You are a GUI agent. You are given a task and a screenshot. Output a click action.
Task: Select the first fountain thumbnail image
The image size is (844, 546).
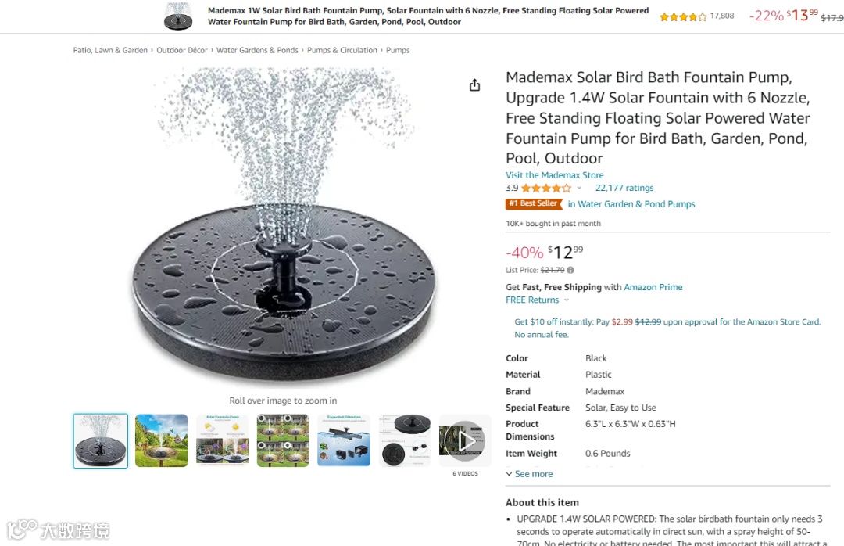101,441
